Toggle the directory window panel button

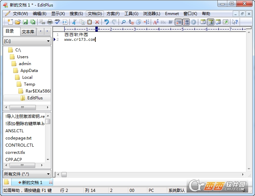211,22
